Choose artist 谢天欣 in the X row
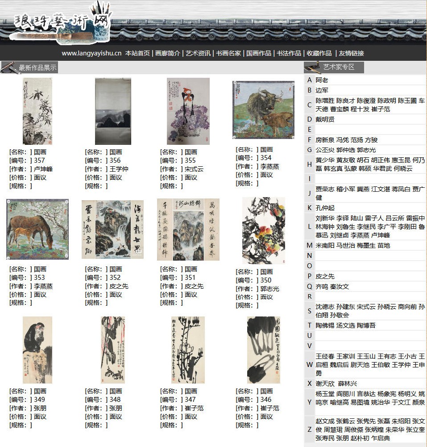 pyautogui.click(x=325, y=384)
